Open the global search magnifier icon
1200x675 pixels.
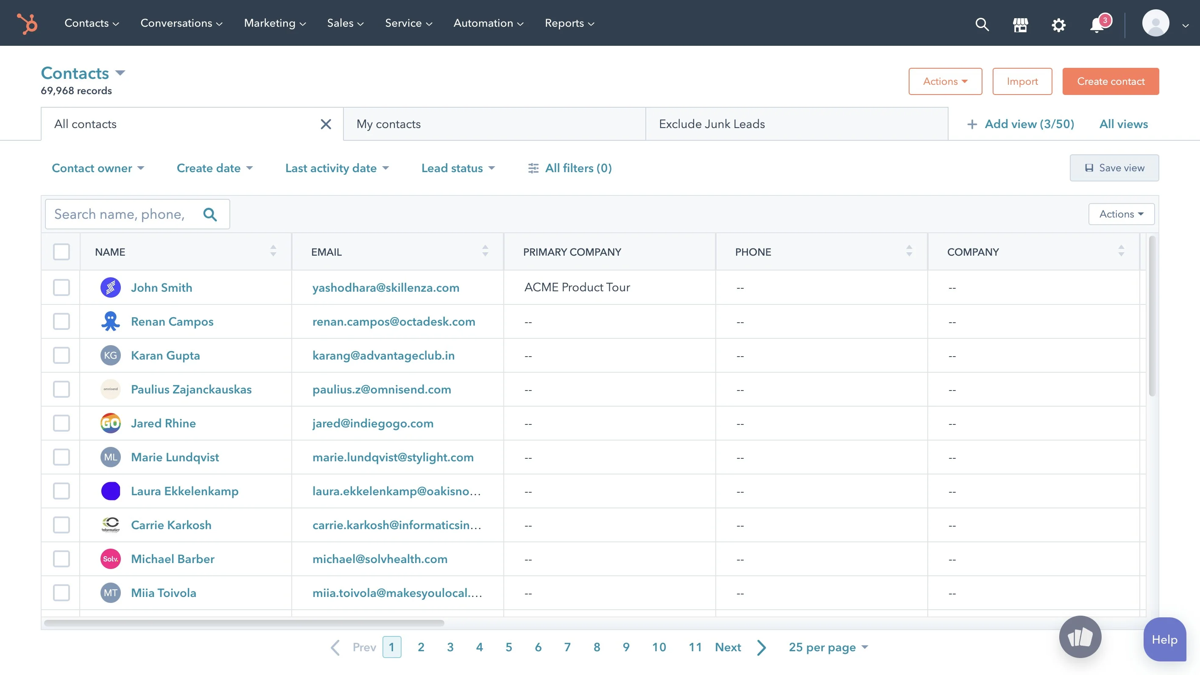982,24
